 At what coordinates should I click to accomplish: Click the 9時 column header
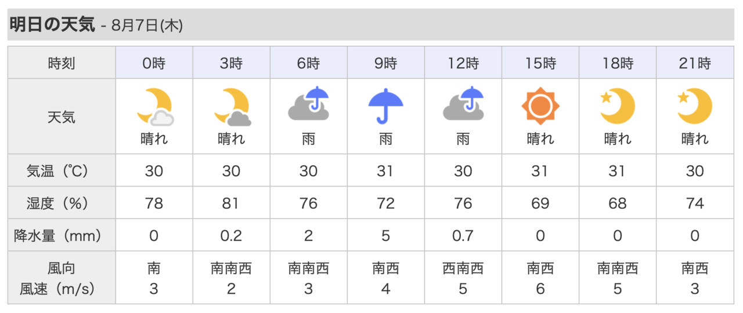[386, 63]
